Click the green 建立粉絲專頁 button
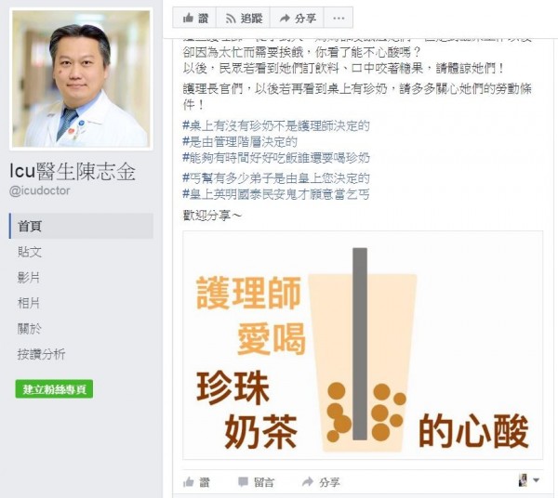This screenshot has width=558, height=498. [x=54, y=389]
